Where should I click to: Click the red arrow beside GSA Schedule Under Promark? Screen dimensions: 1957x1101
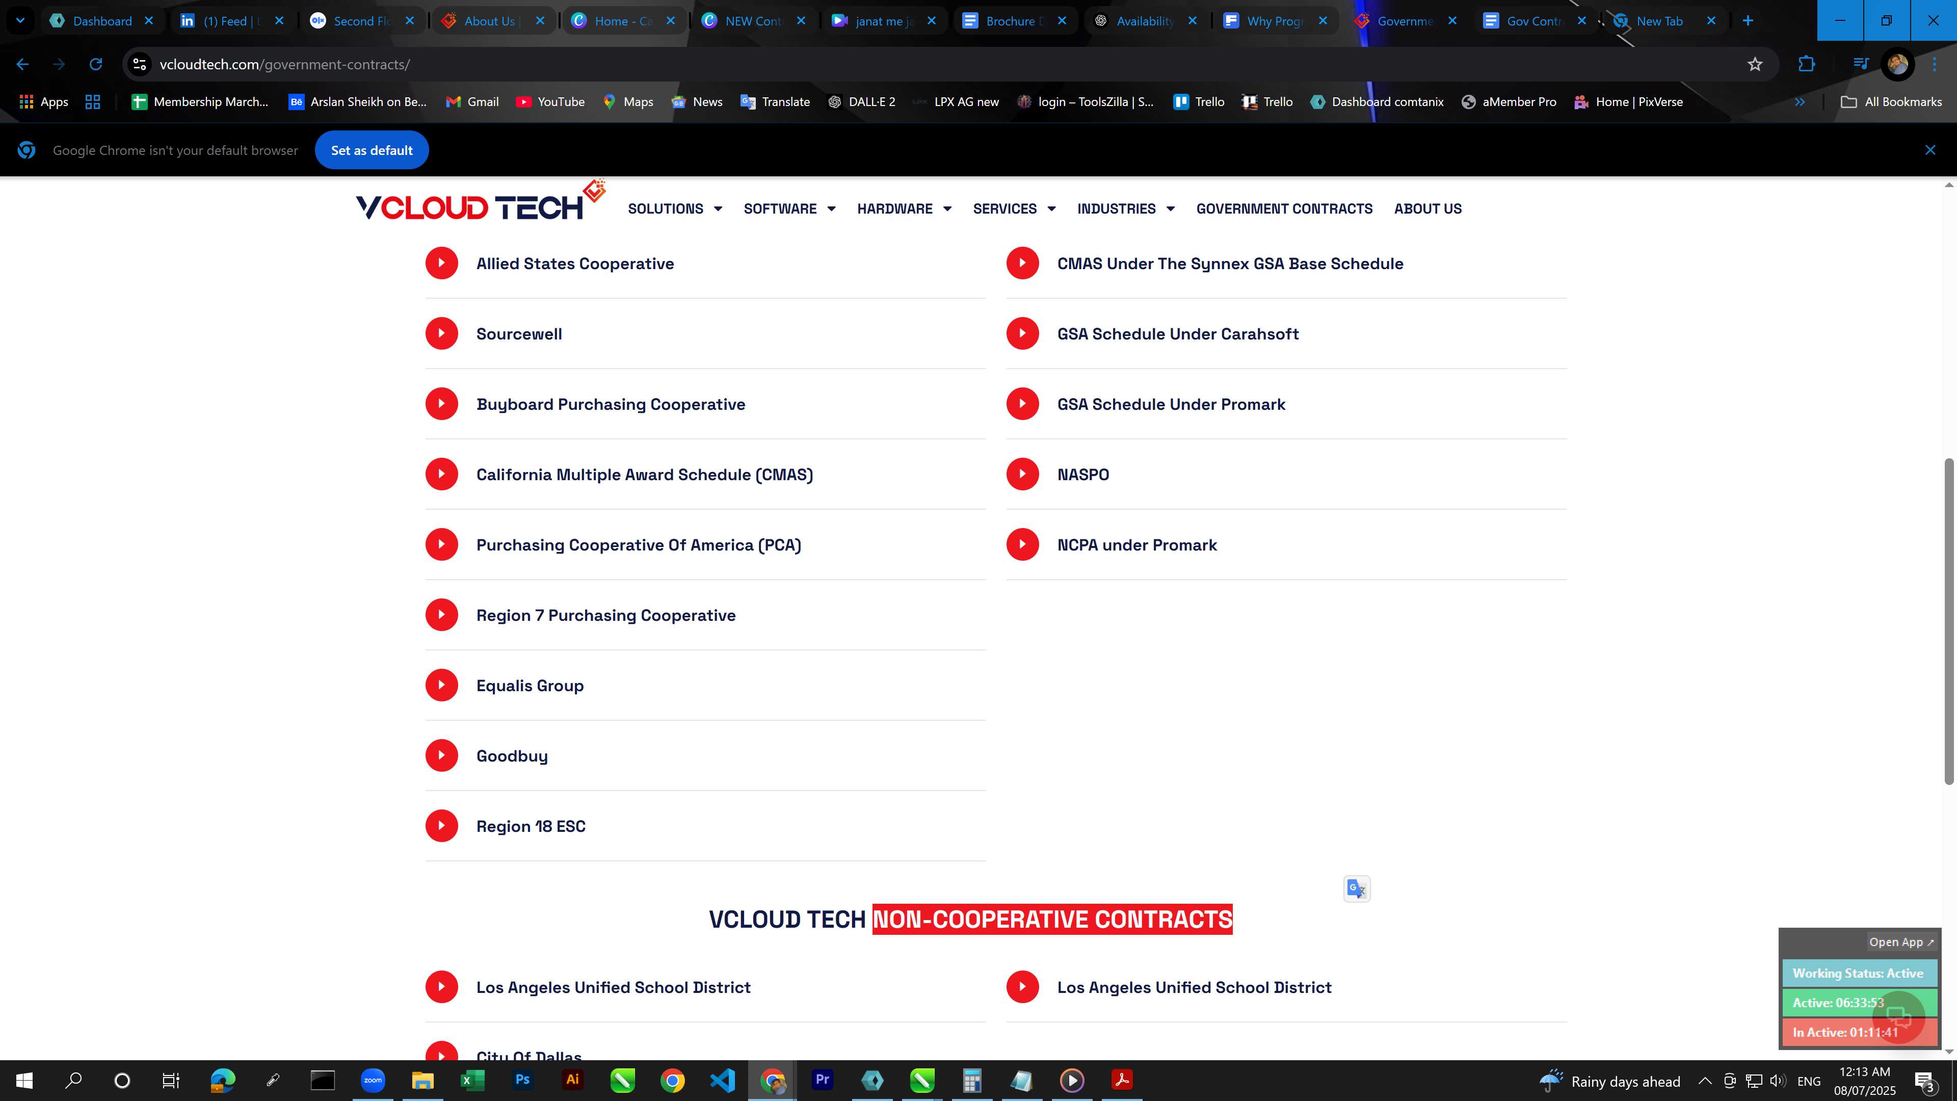(x=1022, y=404)
